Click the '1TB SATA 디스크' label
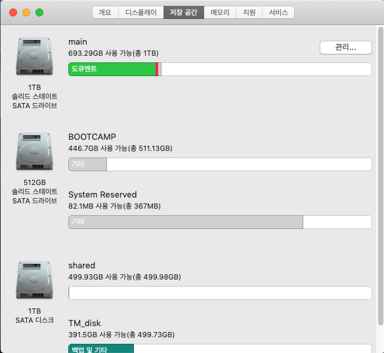This screenshot has height=353, width=384. (35, 316)
